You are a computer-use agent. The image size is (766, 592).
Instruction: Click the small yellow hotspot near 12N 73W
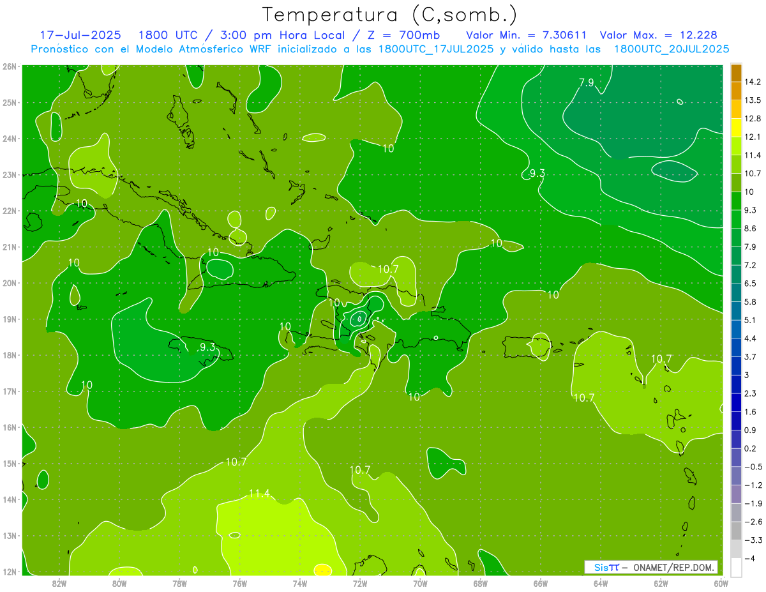(x=323, y=570)
